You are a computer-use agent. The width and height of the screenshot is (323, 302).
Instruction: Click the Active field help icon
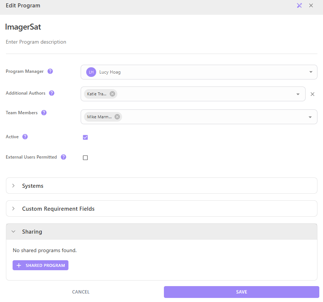[x=25, y=137]
